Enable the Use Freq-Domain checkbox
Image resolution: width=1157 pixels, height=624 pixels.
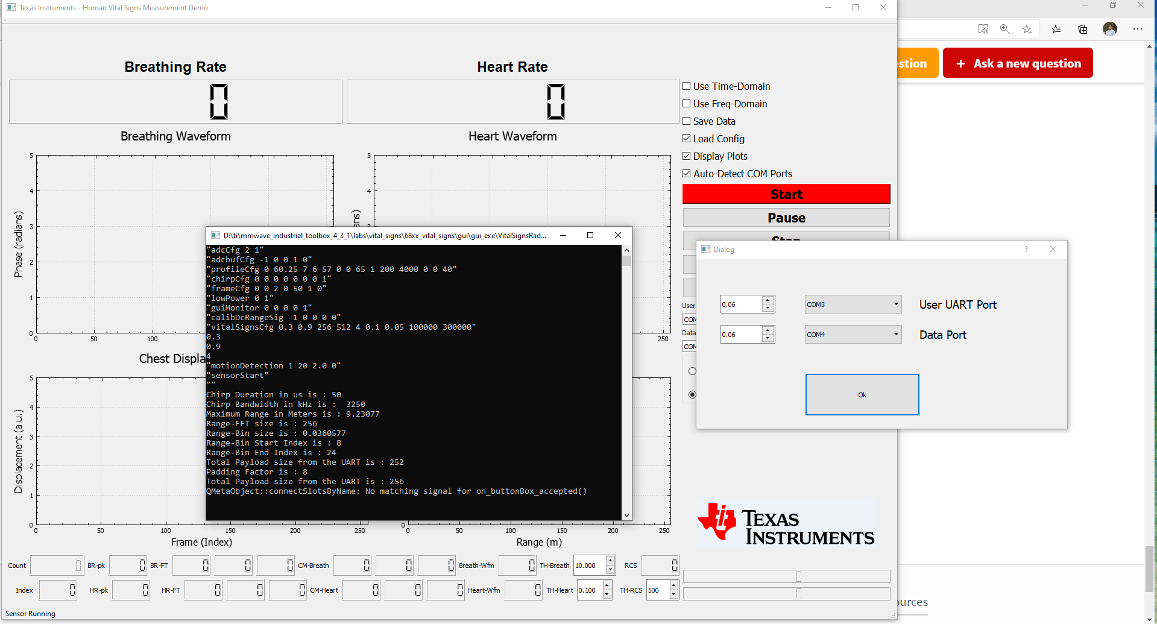pyautogui.click(x=686, y=104)
